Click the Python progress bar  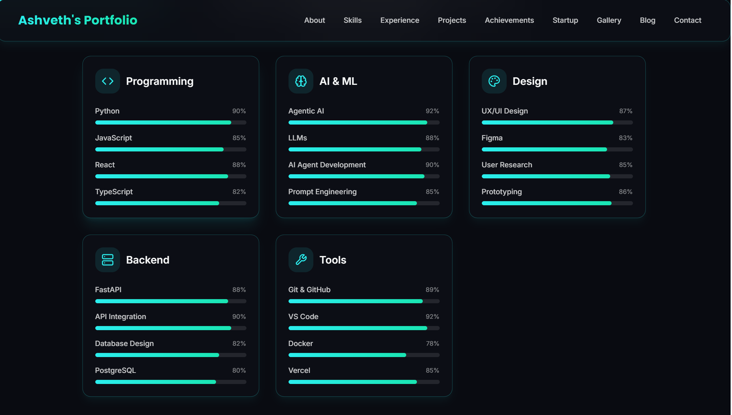[170, 122]
